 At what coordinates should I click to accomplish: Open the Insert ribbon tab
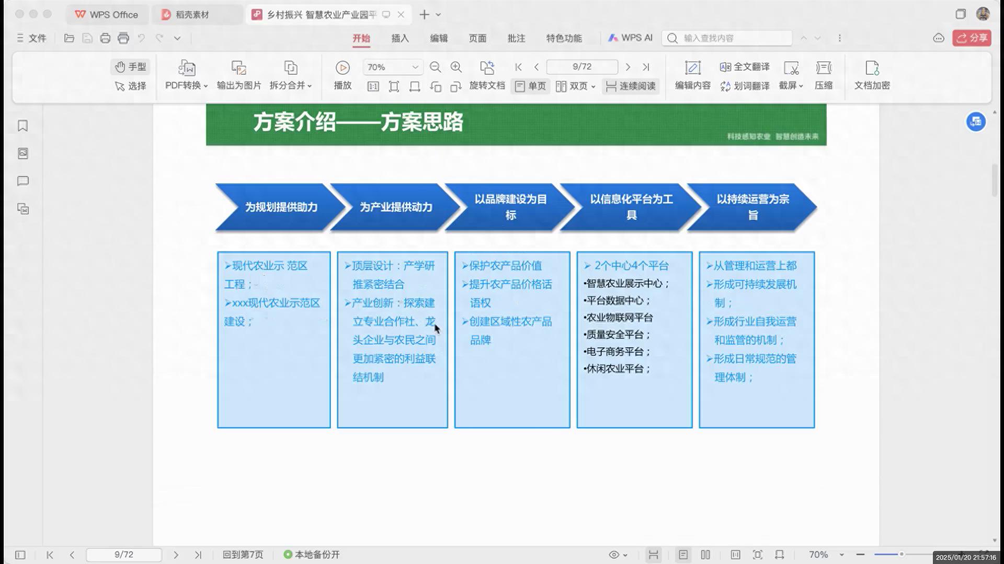coord(400,38)
